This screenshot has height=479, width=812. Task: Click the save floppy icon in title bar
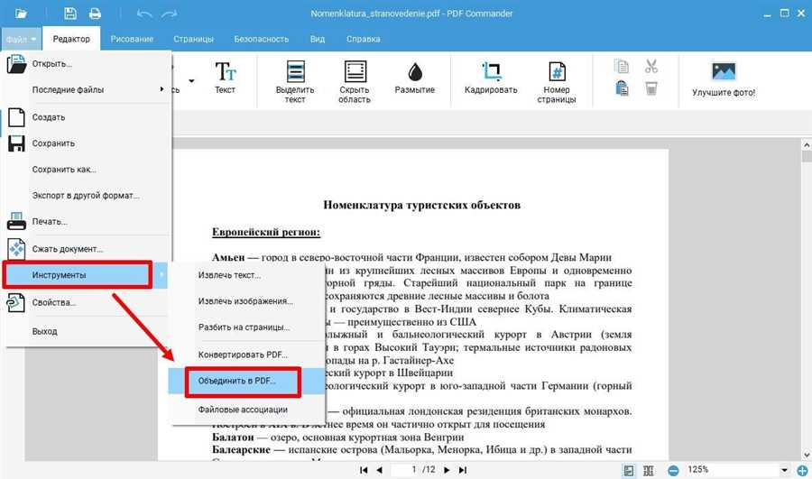pyautogui.click(x=69, y=14)
